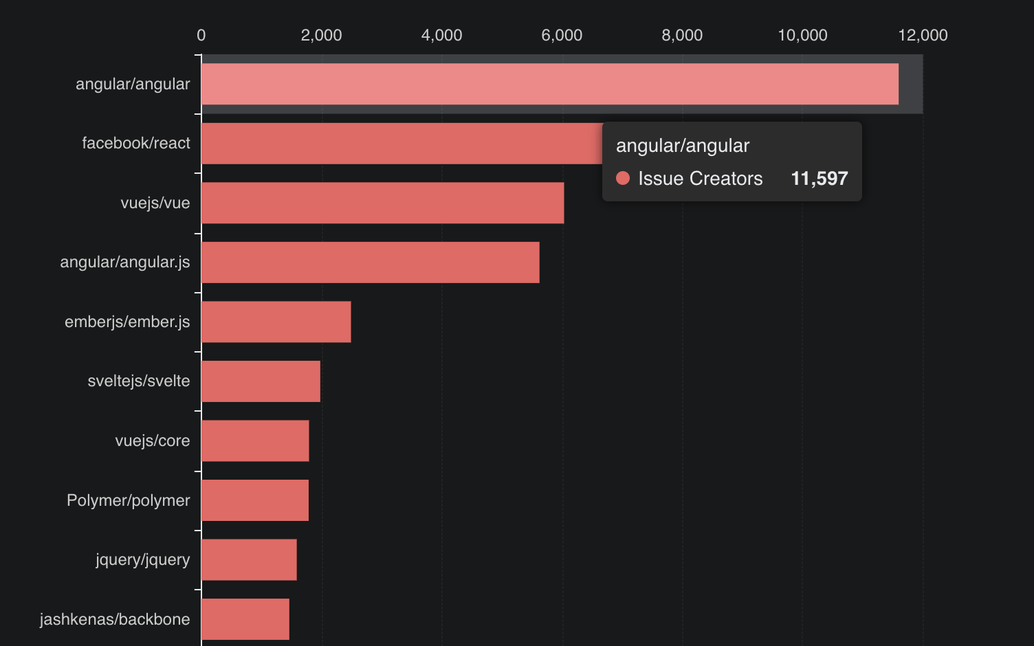Click the 11,597 value in the tooltip
Image resolution: width=1034 pixels, height=646 pixels.
820,178
